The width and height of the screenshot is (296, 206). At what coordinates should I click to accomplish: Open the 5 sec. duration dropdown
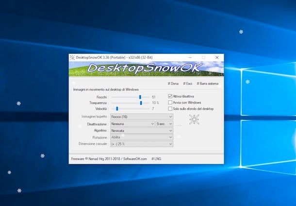(164, 124)
